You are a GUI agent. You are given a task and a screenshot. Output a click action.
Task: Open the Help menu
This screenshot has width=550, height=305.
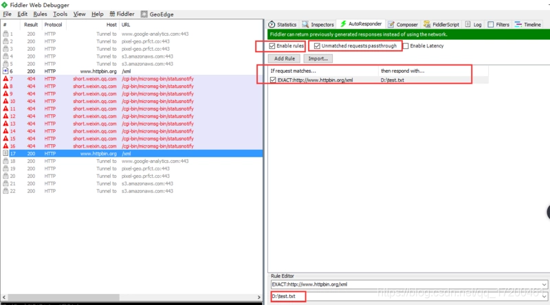(x=97, y=14)
